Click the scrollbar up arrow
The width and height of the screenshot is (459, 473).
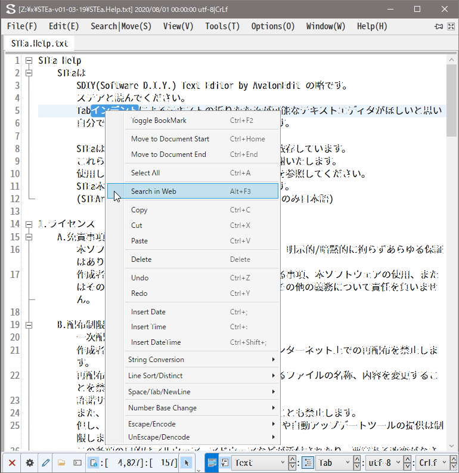[451, 60]
